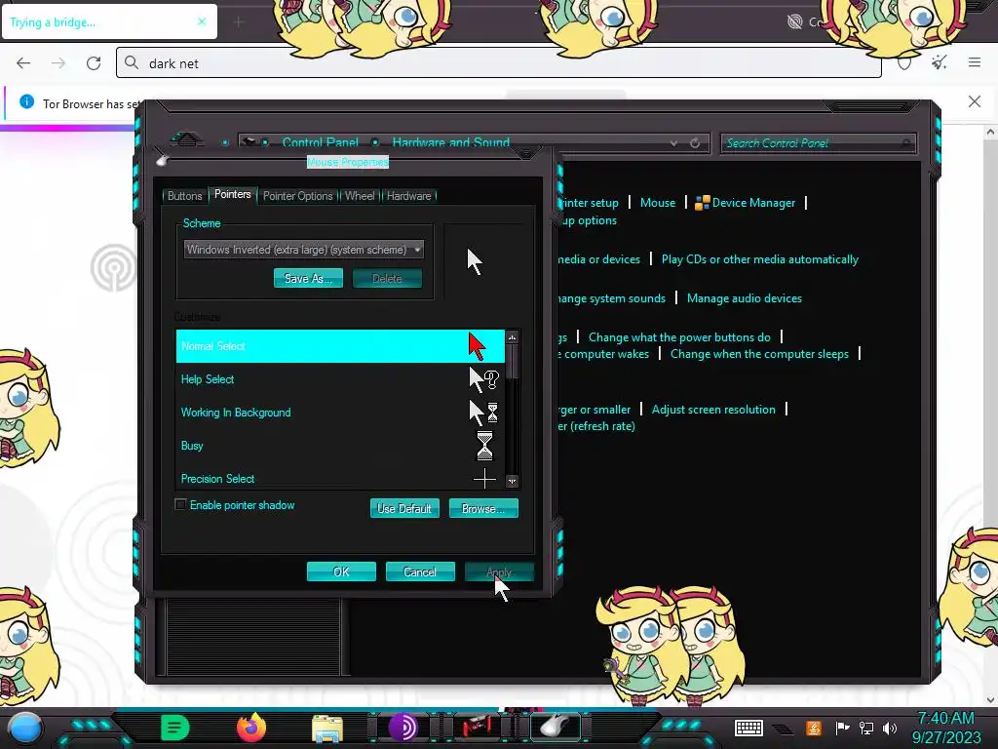Screen dimensions: 998x749
Task: Click the Java update tray icon
Action: click(x=813, y=728)
